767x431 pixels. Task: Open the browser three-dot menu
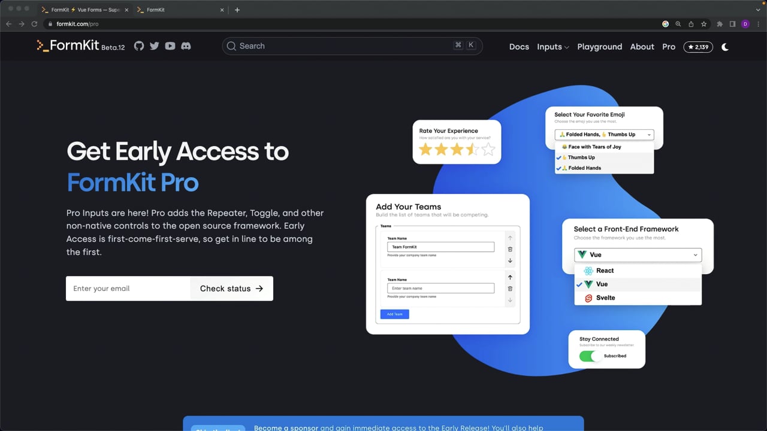click(759, 24)
